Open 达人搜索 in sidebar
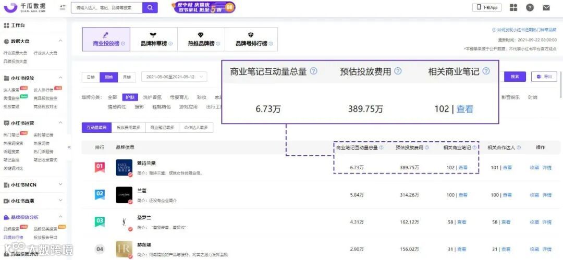Screen dimensions: 563x260 click(11, 90)
